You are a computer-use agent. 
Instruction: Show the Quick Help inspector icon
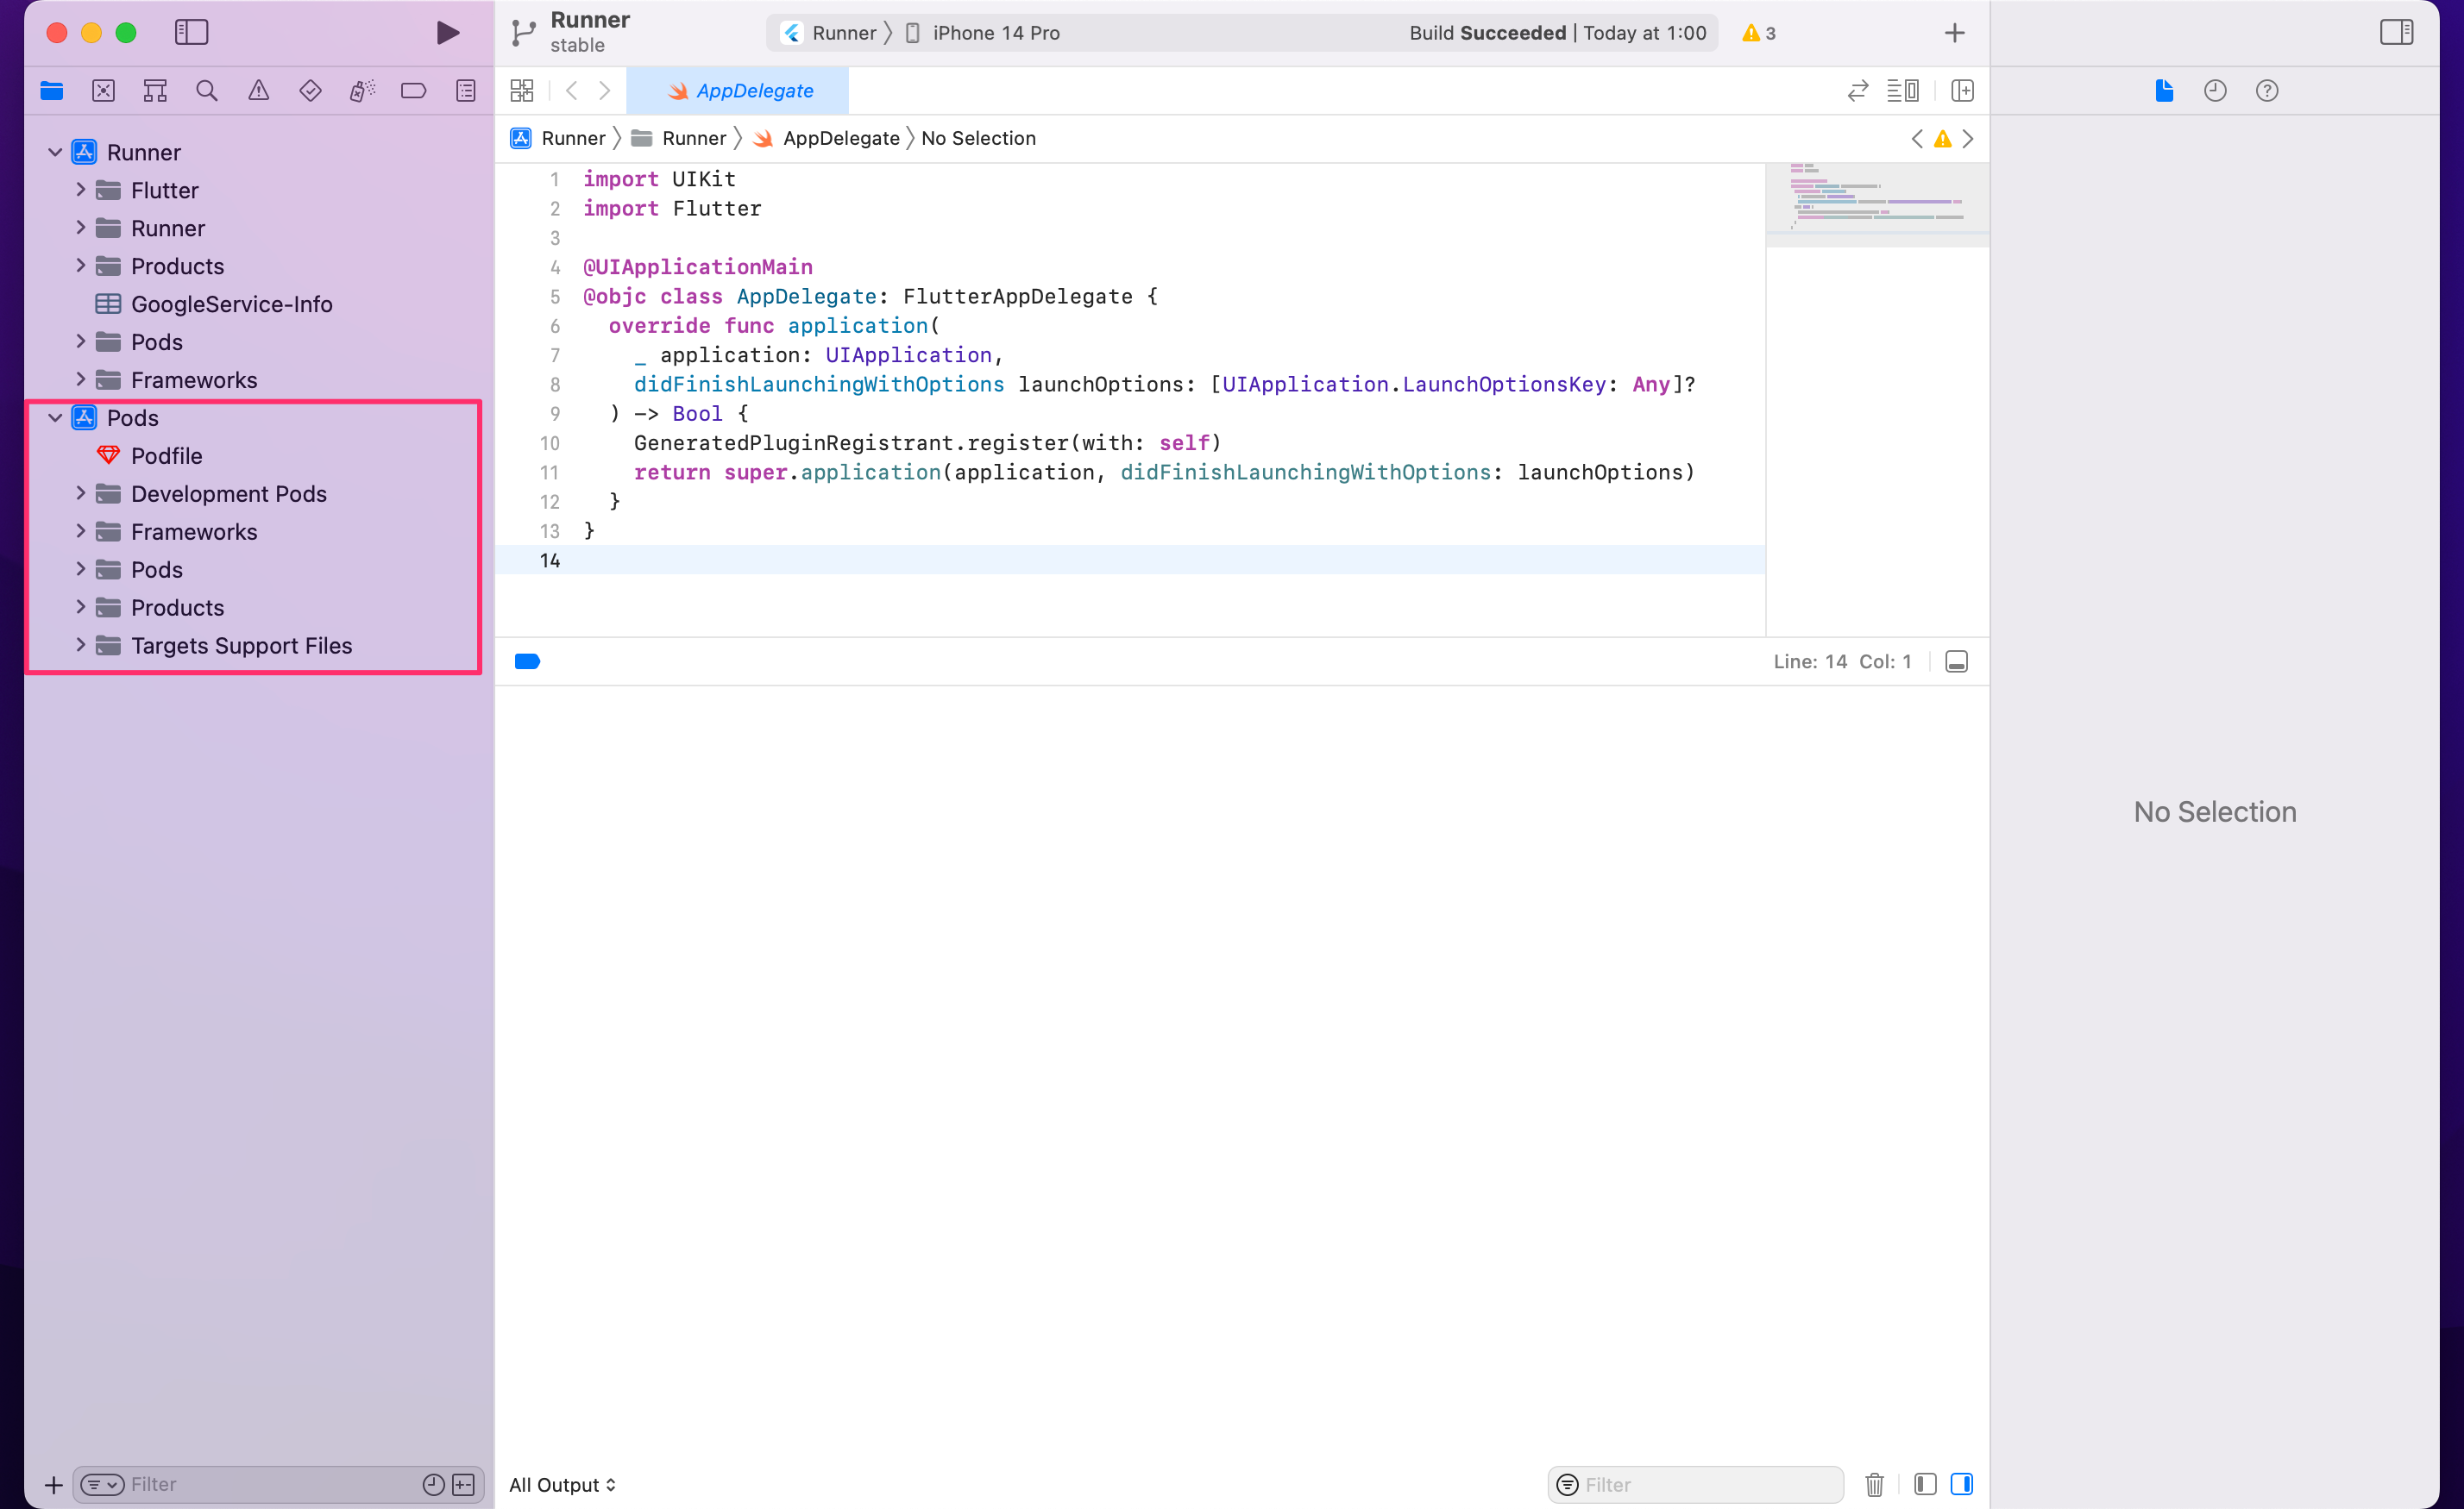click(2267, 91)
